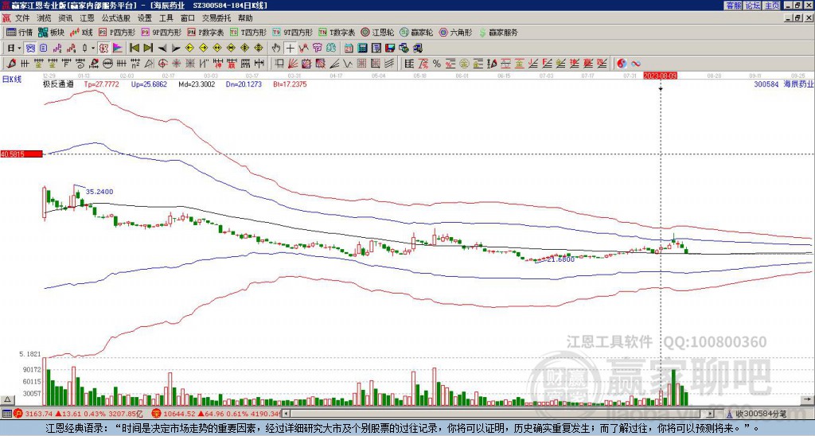Screen dimensions: 815x436
Task: Open the 帮助 menu
Action: click(x=245, y=18)
